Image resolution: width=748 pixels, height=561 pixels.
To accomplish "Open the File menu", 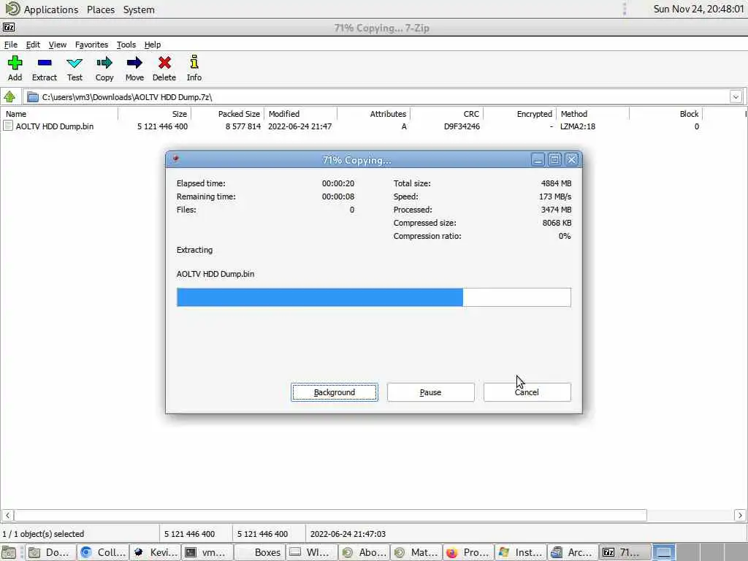I will [x=10, y=45].
